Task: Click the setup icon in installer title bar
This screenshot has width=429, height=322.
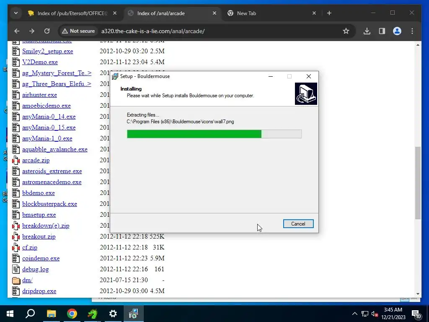Action: [115, 76]
